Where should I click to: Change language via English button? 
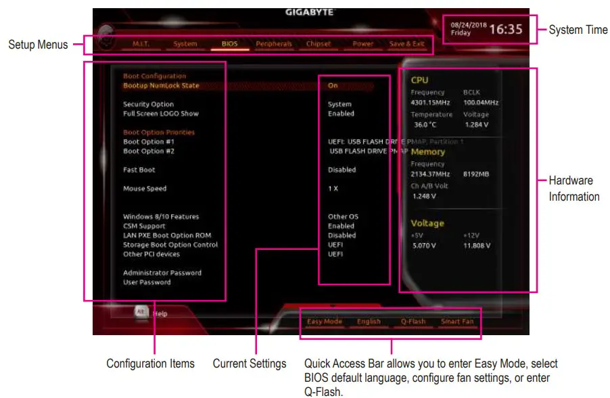pyautogui.click(x=369, y=322)
